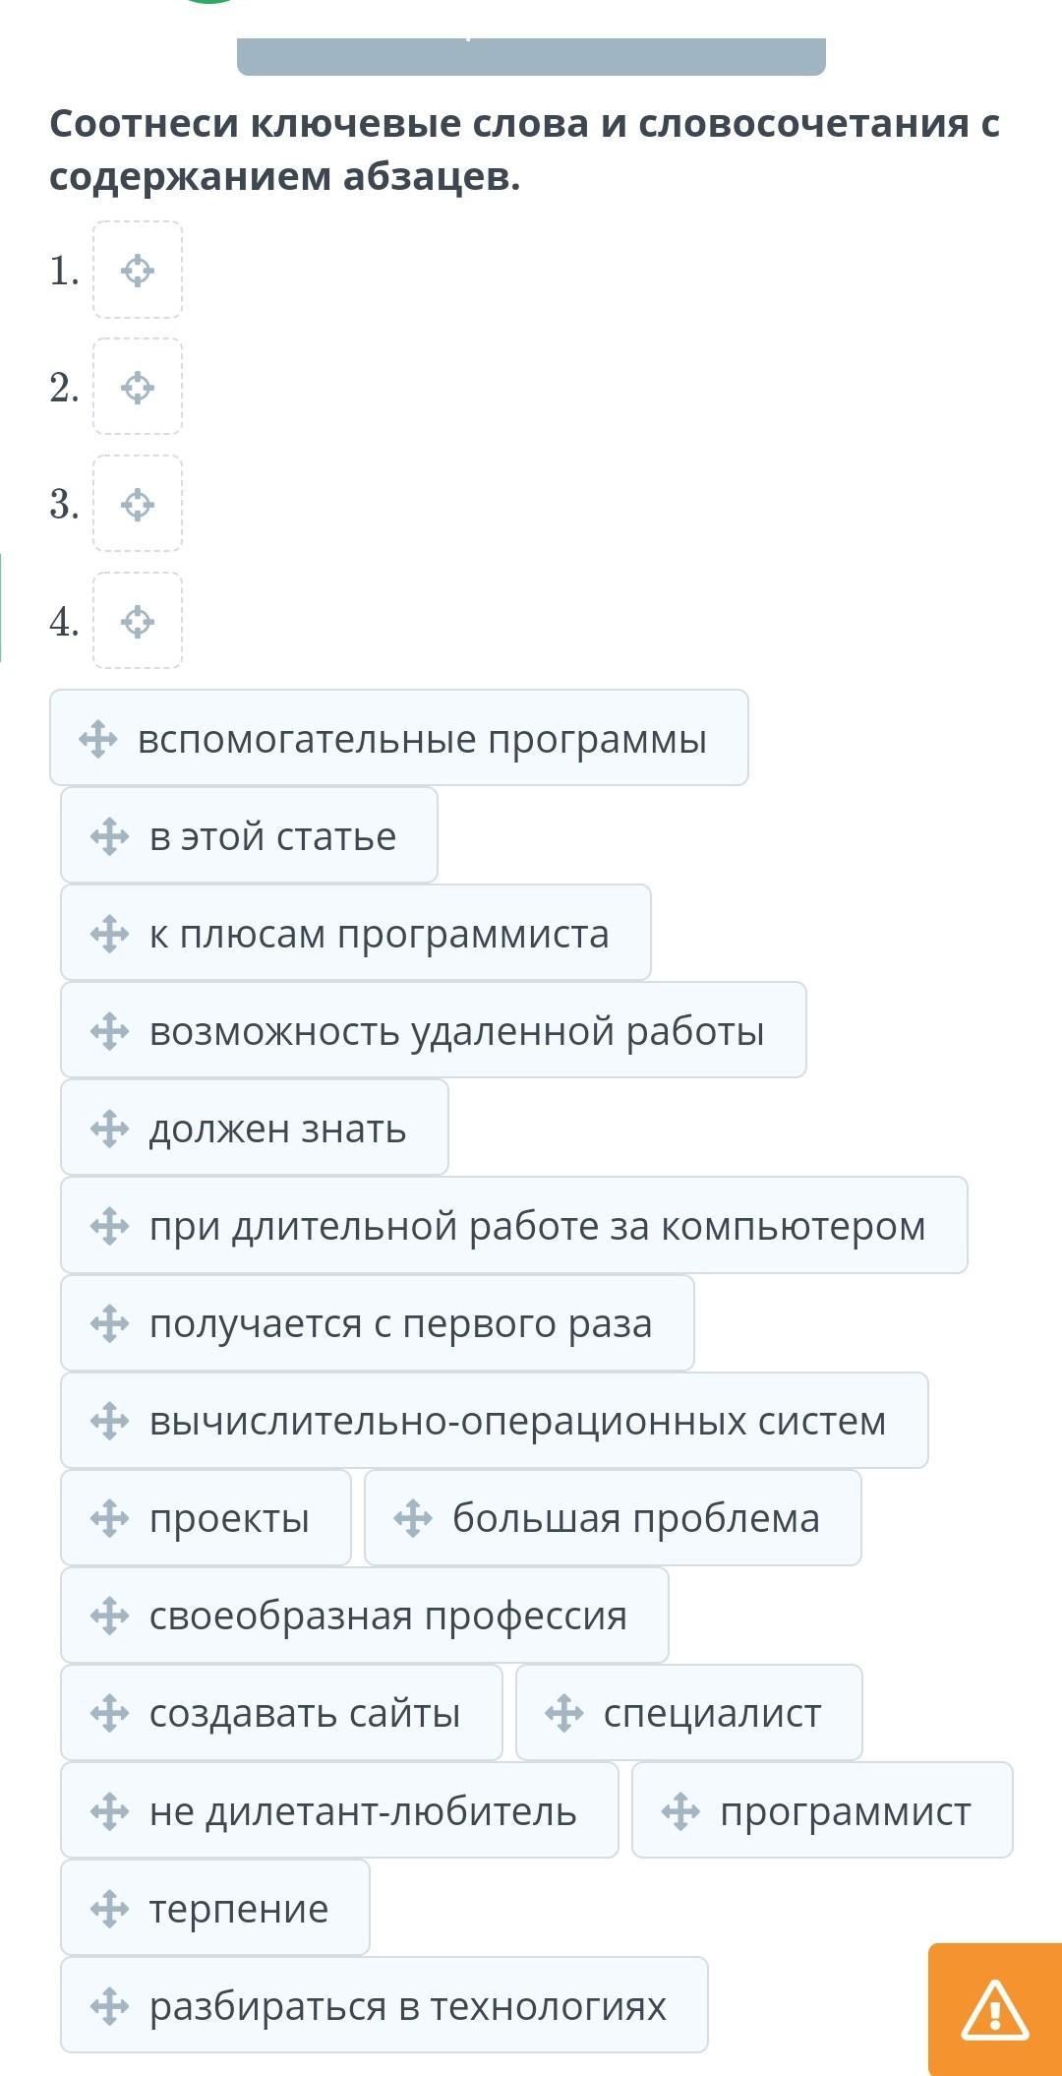The image size is (1062, 2076).
Task: Choose the 'вычислительно-операционных систем' chip
Action: tap(495, 1420)
